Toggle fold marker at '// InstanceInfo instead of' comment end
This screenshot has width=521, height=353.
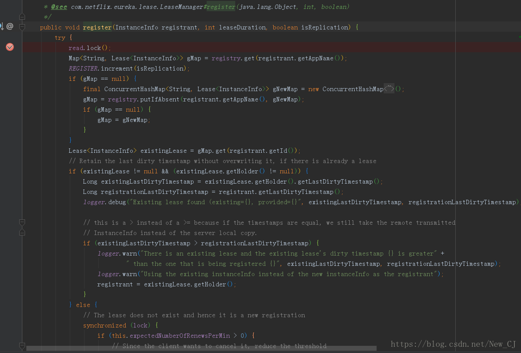click(22, 232)
